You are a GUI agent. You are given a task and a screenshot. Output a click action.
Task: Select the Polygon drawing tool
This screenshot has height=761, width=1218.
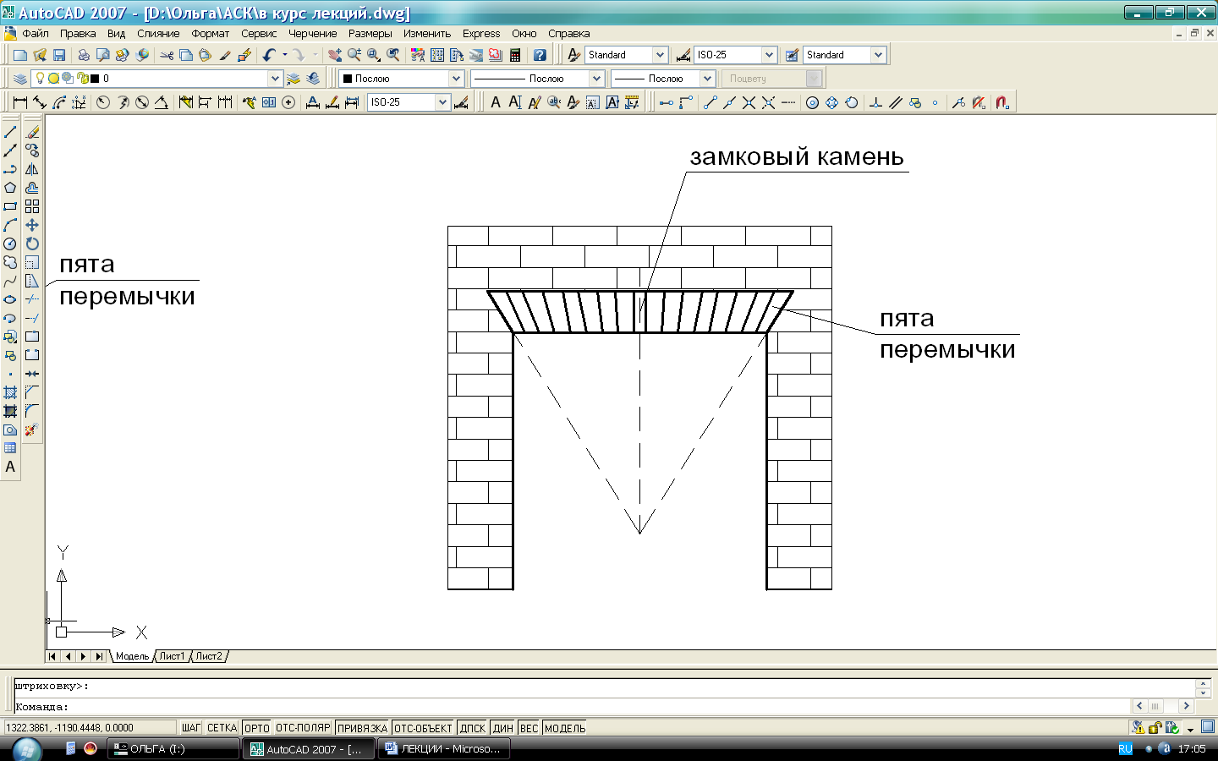[10, 188]
